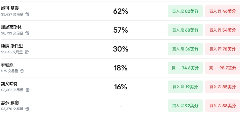Click the gift icon beside 妮可·基嫚 volume
The width and height of the screenshot is (244, 116).
click(x=27, y=14)
